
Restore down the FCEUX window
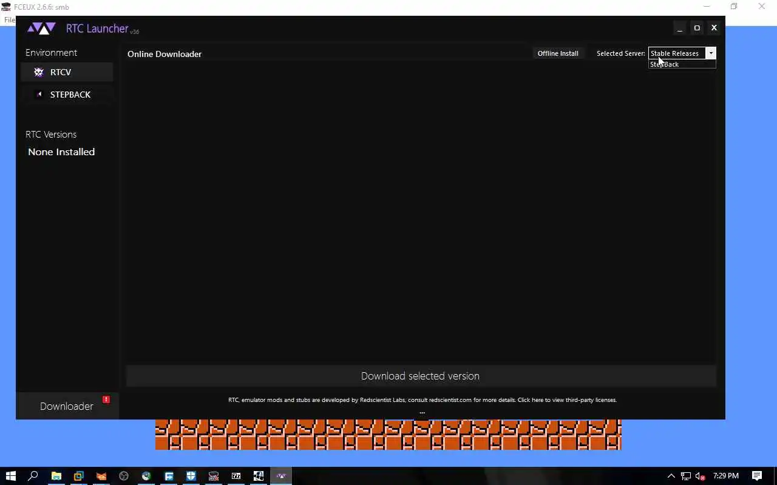734,7
